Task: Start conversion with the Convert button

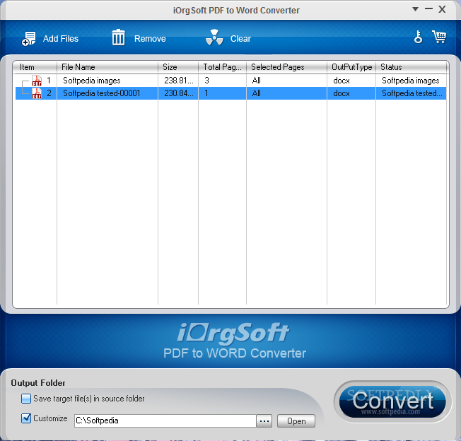Action: pyautogui.click(x=392, y=401)
